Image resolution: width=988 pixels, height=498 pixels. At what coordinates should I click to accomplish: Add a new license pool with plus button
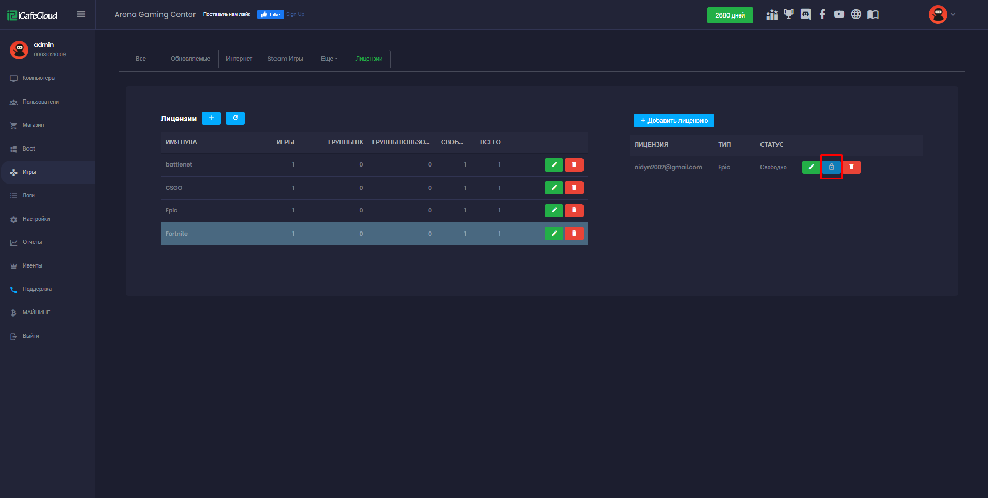tap(211, 118)
